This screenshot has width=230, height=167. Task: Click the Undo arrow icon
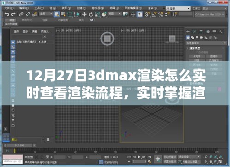click(6, 14)
